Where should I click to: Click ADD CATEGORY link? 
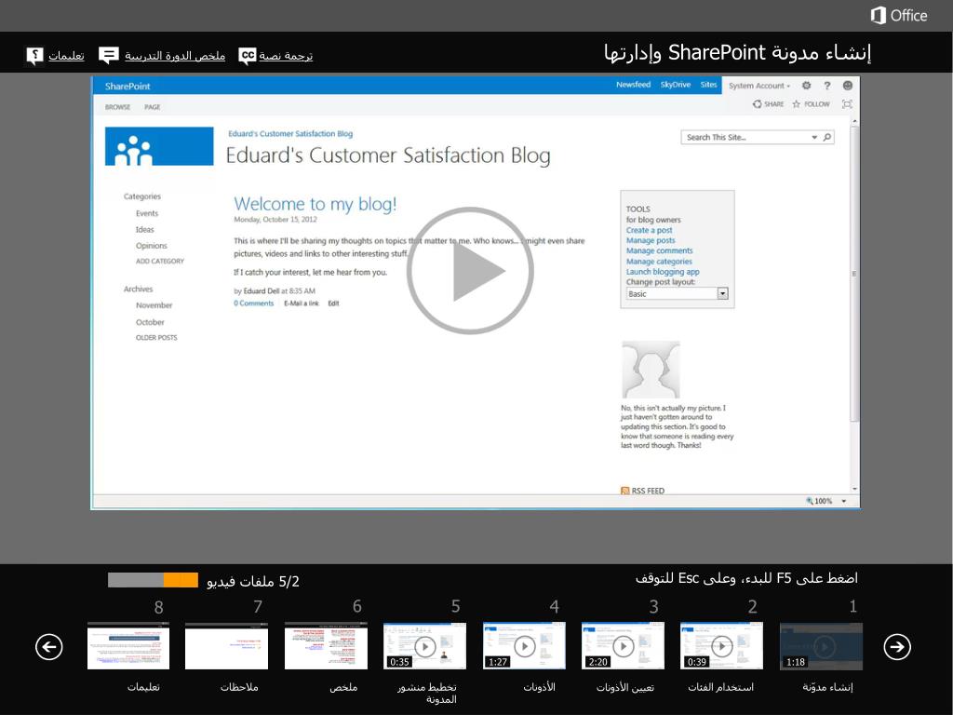point(160,262)
